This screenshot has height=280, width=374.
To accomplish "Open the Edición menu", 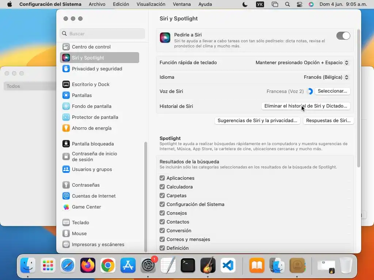I will [121, 4].
